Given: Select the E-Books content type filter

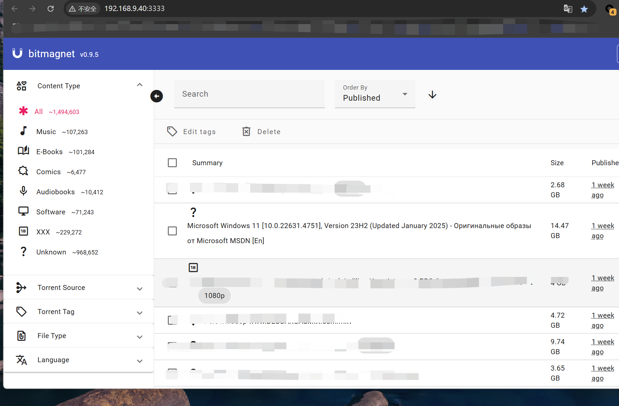Looking at the screenshot, I should click(49, 152).
